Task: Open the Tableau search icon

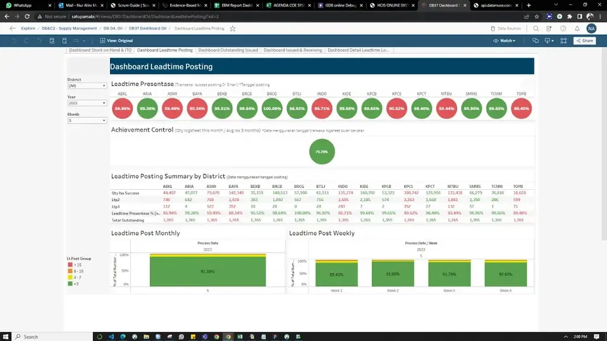Action: [536, 28]
